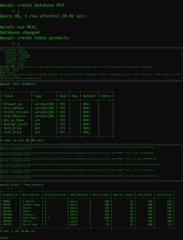Click 'Qty_on_hand' column header in select results
183x240 pixels.
click(101, 195)
